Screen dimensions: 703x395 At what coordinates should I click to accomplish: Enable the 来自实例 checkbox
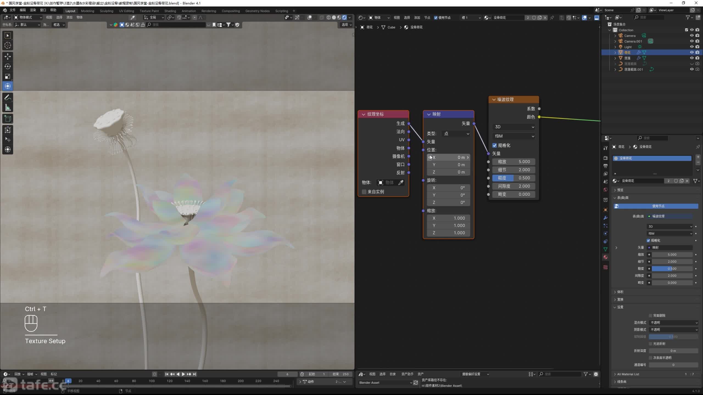coord(364,192)
